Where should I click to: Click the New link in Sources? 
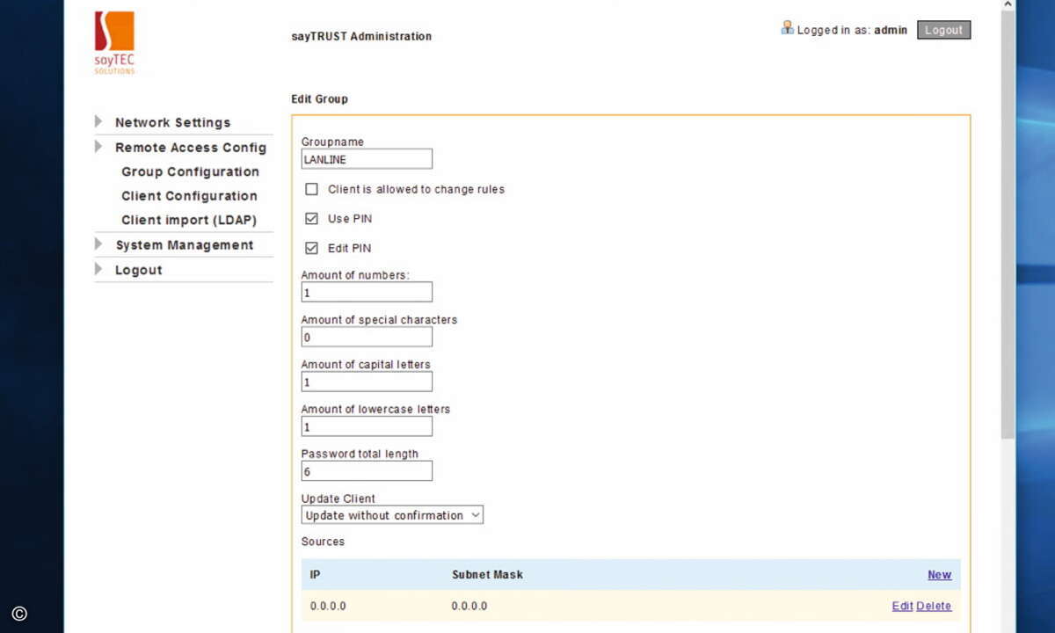point(939,574)
